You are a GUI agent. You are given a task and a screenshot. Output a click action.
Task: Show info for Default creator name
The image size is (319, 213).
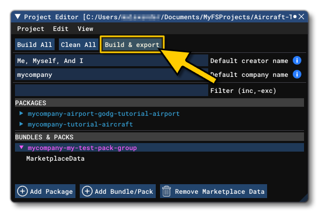pos(297,60)
